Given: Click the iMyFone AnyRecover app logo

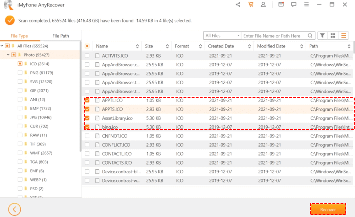Looking at the screenshot, I should 8,5.
